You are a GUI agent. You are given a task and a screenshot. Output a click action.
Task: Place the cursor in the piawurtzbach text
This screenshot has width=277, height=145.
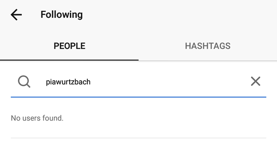pos(68,82)
